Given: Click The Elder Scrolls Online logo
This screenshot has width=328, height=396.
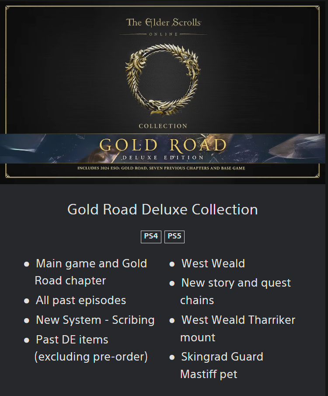Looking at the screenshot, I should 164,27.
